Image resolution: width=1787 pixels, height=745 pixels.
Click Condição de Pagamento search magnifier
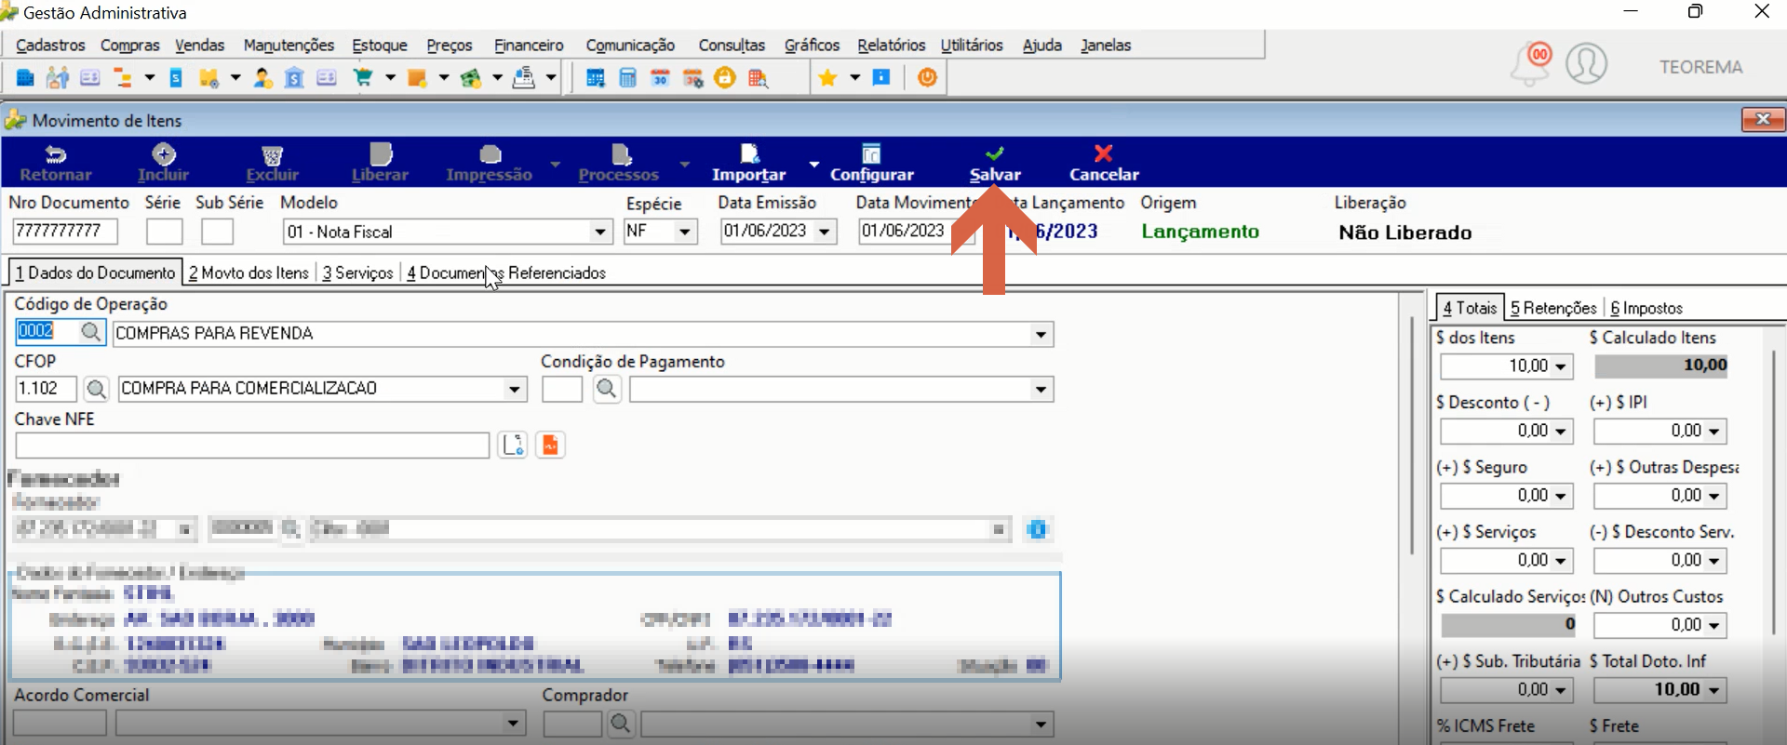click(x=607, y=389)
